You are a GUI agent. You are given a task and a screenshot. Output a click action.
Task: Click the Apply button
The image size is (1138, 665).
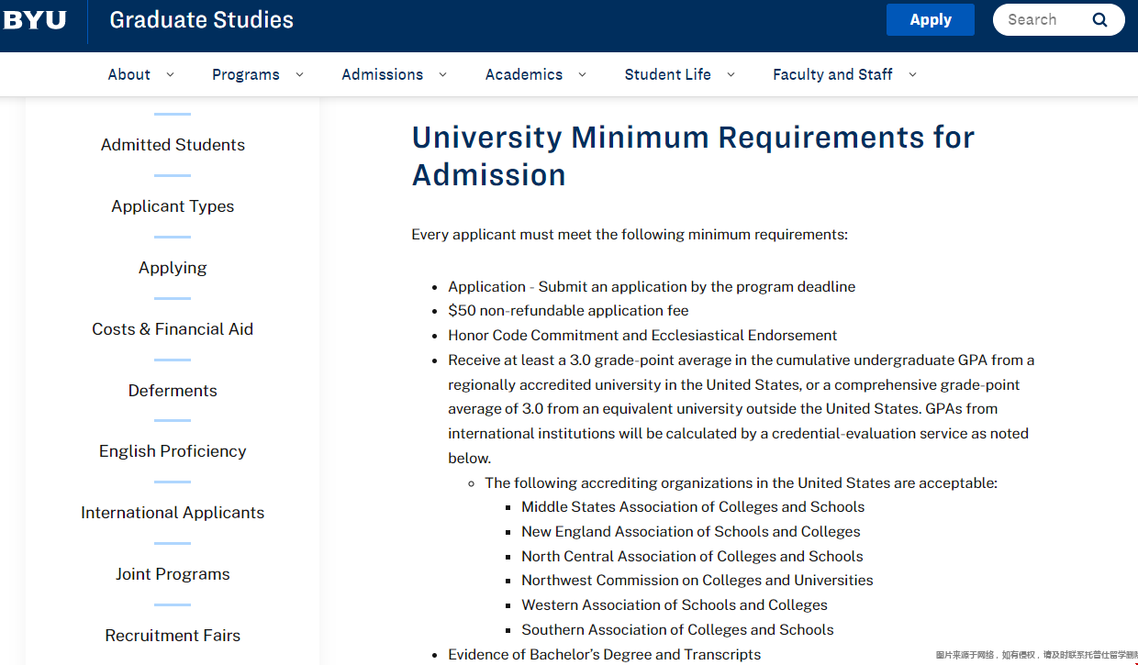(x=930, y=20)
